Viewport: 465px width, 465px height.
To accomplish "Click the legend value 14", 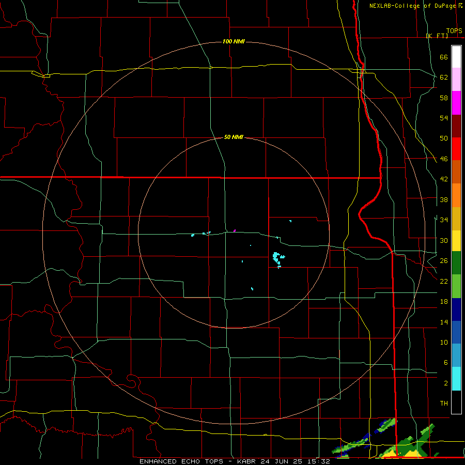I will (x=444, y=322).
